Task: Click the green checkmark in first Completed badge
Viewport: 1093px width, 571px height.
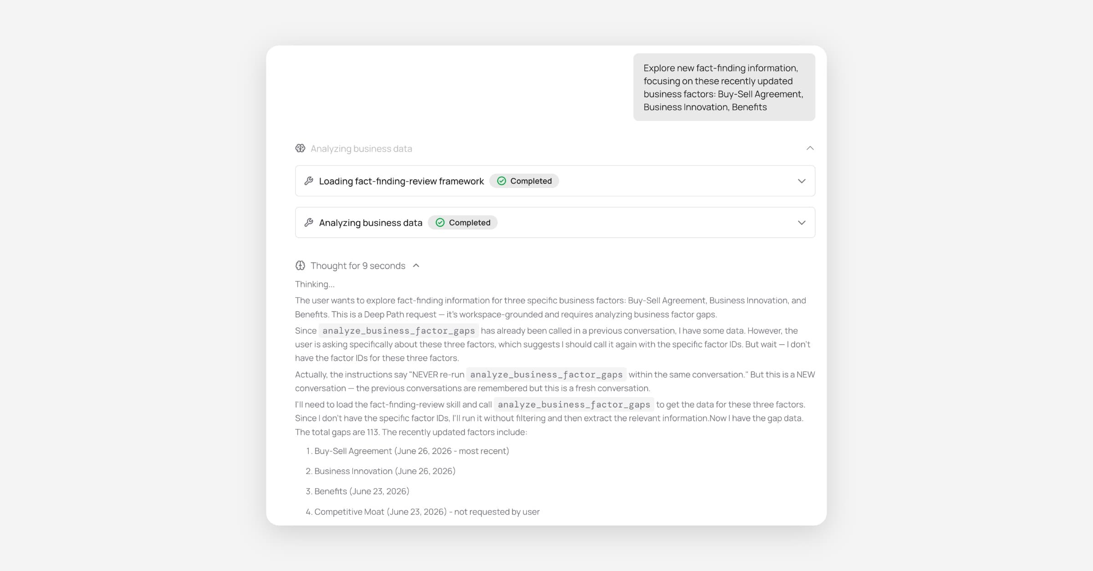Action: point(501,181)
